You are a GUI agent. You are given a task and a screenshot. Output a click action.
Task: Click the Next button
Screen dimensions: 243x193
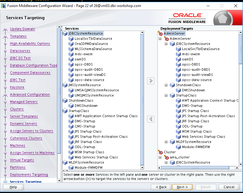click(182, 187)
